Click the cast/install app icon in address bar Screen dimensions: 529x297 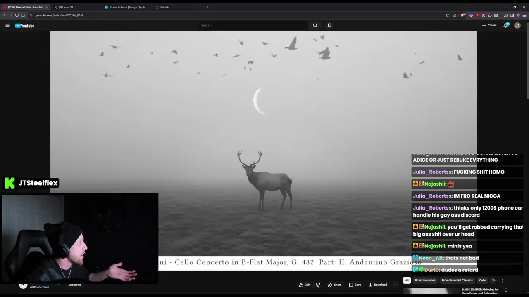pyautogui.click(x=448, y=15)
